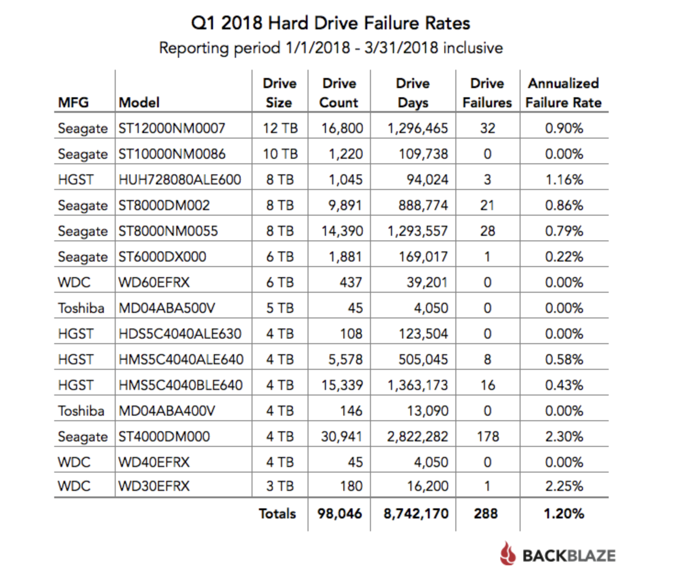Click drive days value 1,296,465
The image size is (695, 579).
pos(418,128)
